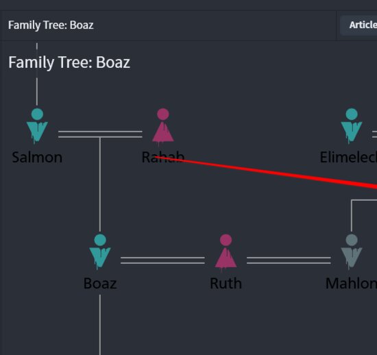377x355 pixels.
Task: Click the Family Tree: Boaz panel title
Action: pyautogui.click(x=51, y=25)
